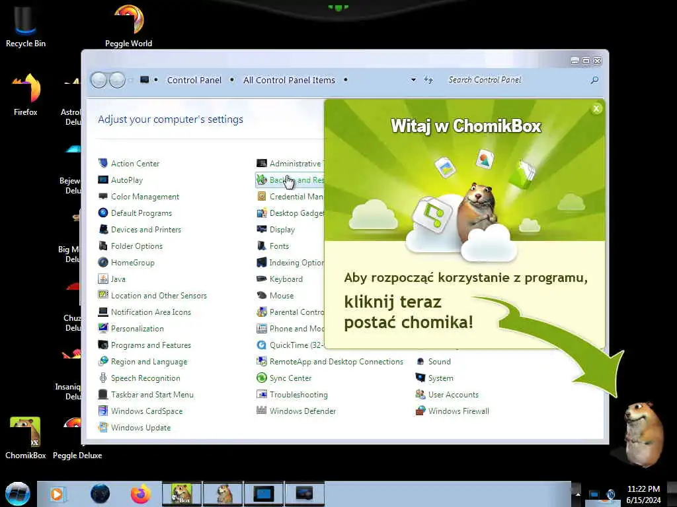Open Action Center icon in Control Panel

(102, 164)
